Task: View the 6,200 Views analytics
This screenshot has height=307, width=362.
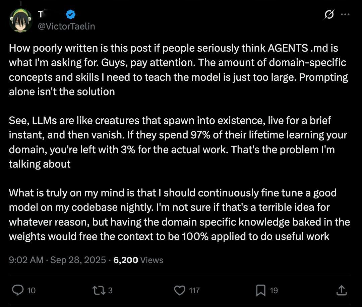Action: (x=138, y=260)
